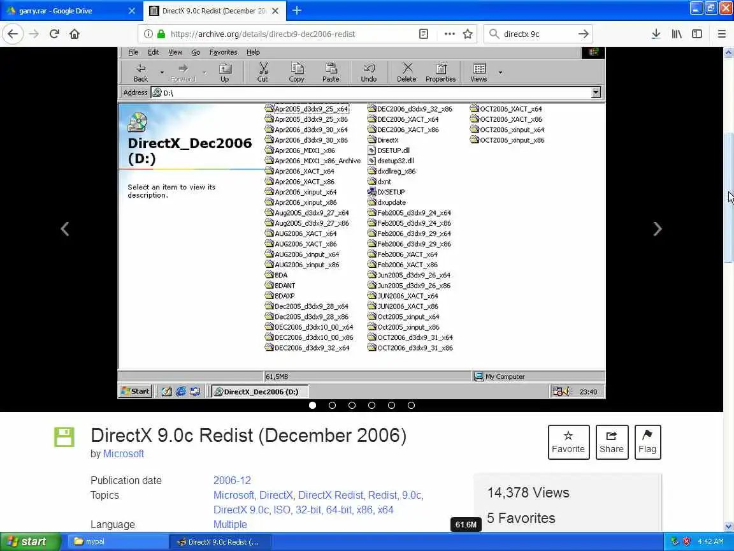The width and height of the screenshot is (734, 551).
Task: Show the previous carousel image
Action: click(65, 229)
